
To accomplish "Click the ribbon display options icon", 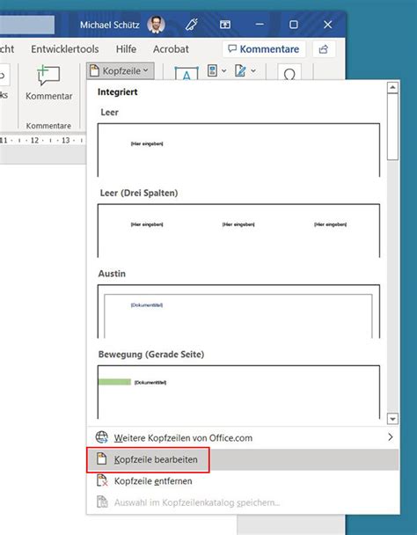I will [225, 25].
